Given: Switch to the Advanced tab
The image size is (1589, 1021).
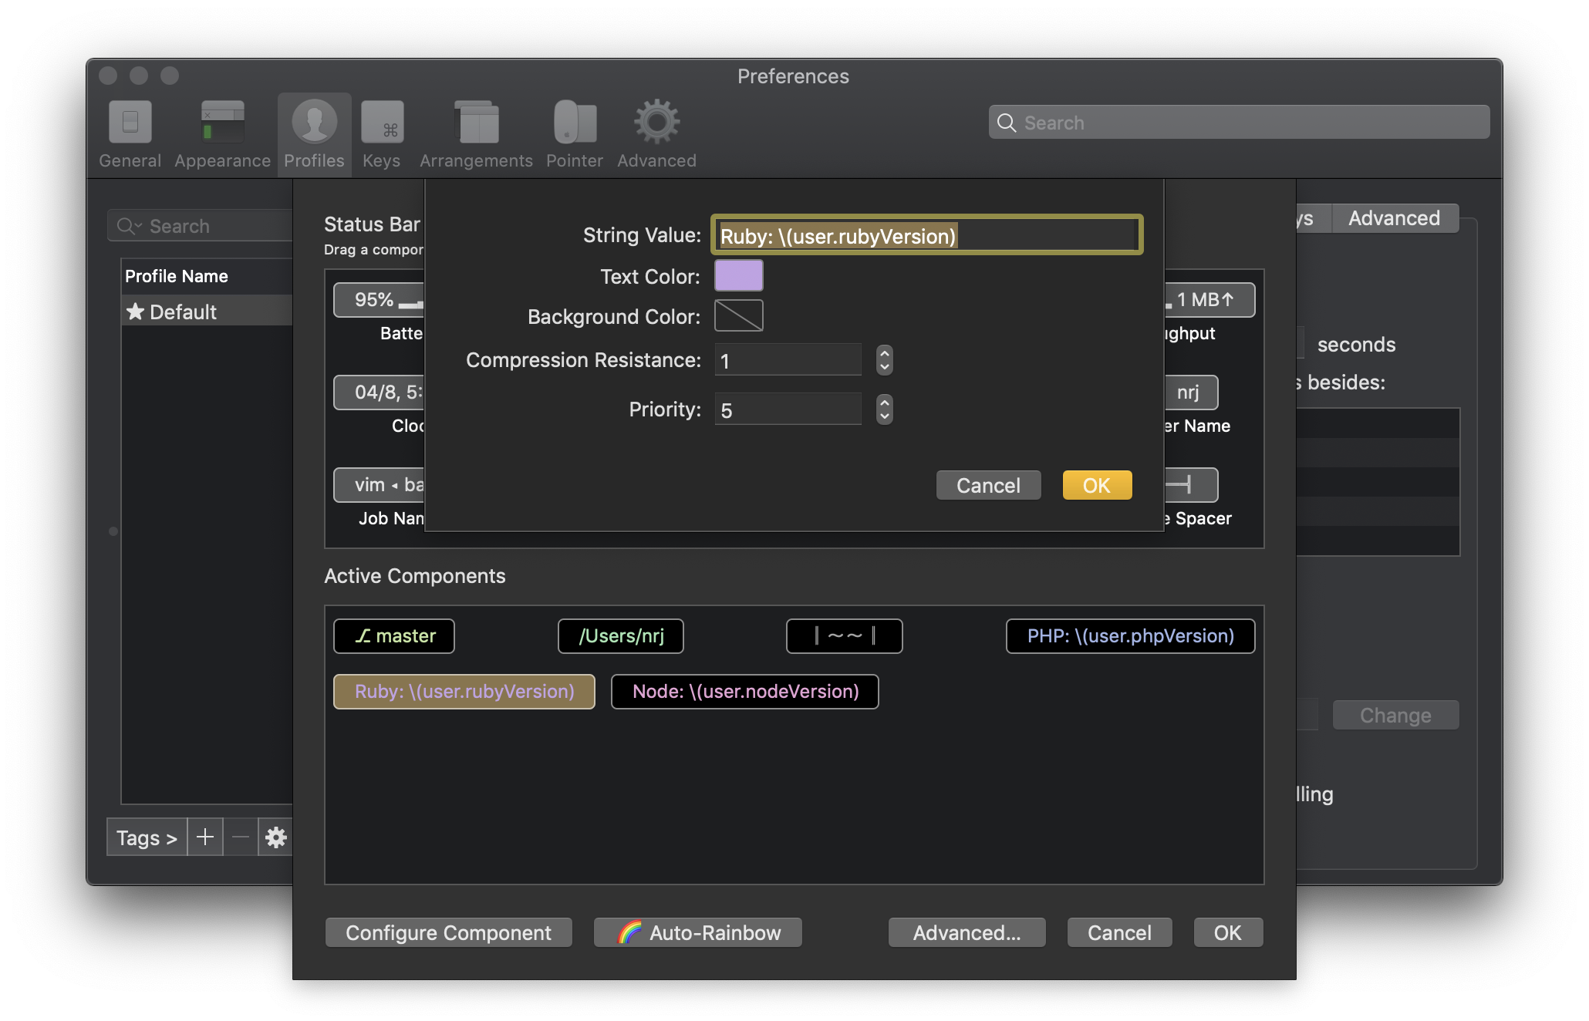Looking at the screenshot, I should click(x=1395, y=218).
